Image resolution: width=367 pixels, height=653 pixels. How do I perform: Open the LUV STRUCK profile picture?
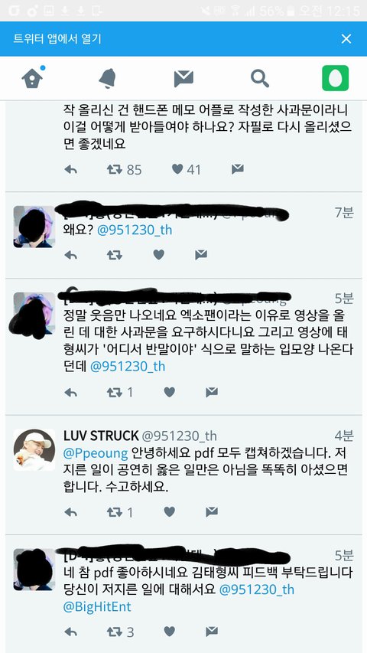coord(34,450)
